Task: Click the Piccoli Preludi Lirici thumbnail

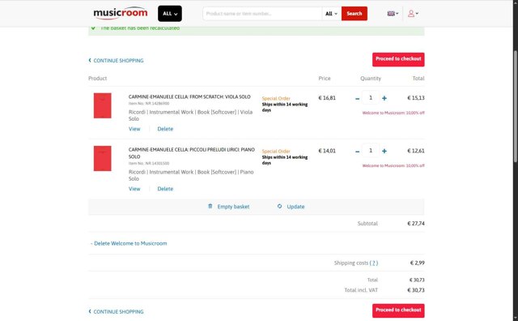Action: pyautogui.click(x=103, y=159)
